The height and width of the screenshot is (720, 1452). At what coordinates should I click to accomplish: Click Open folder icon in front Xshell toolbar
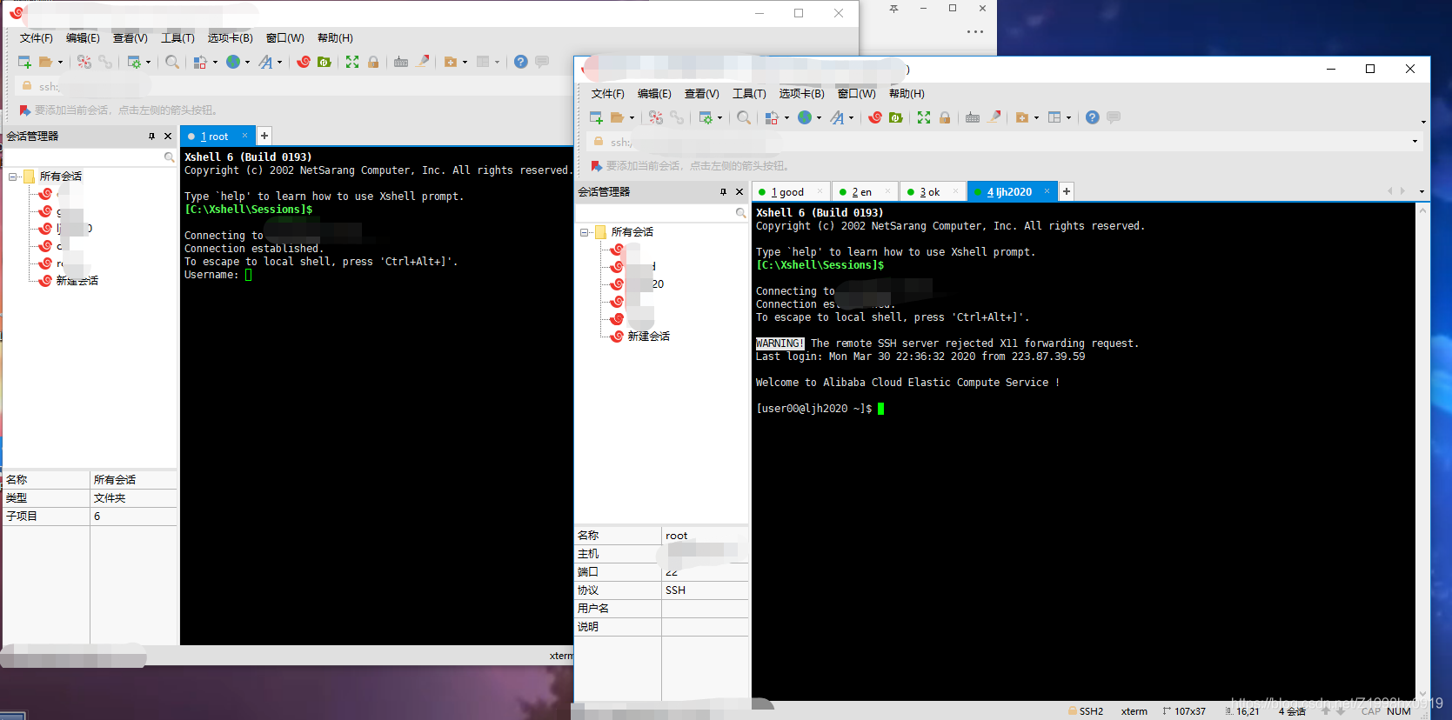click(617, 117)
